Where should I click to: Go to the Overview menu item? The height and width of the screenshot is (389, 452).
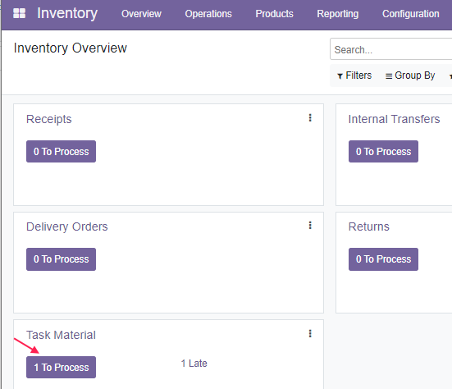[141, 14]
